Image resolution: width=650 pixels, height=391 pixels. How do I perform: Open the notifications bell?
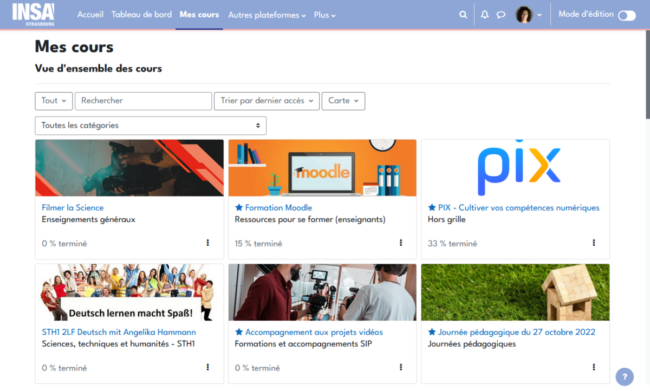pyautogui.click(x=484, y=15)
